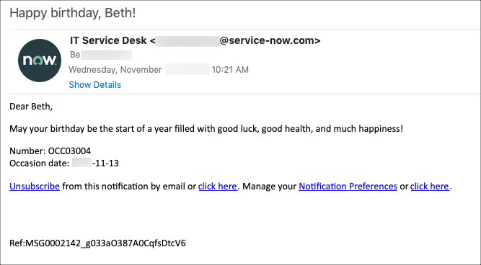Image resolution: width=481 pixels, height=265 pixels.
Task: Click the "Dear Beth," greeting line
Action: [31, 107]
